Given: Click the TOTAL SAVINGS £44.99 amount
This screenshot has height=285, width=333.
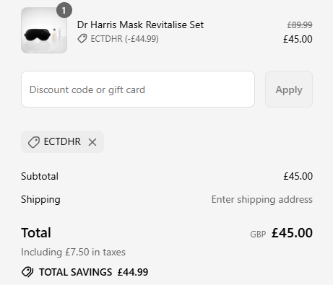Looking at the screenshot, I should click(x=133, y=272).
